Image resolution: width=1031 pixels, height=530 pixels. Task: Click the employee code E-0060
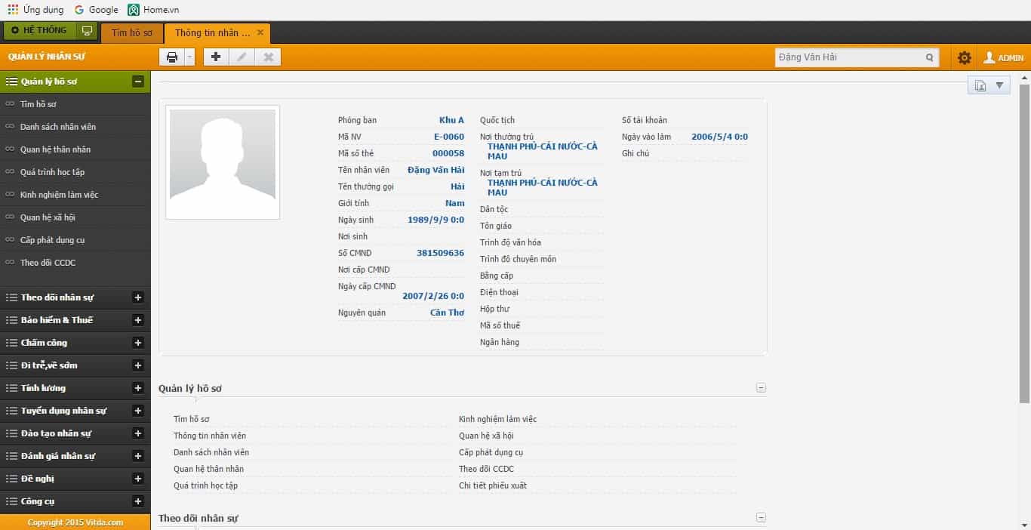[449, 137]
